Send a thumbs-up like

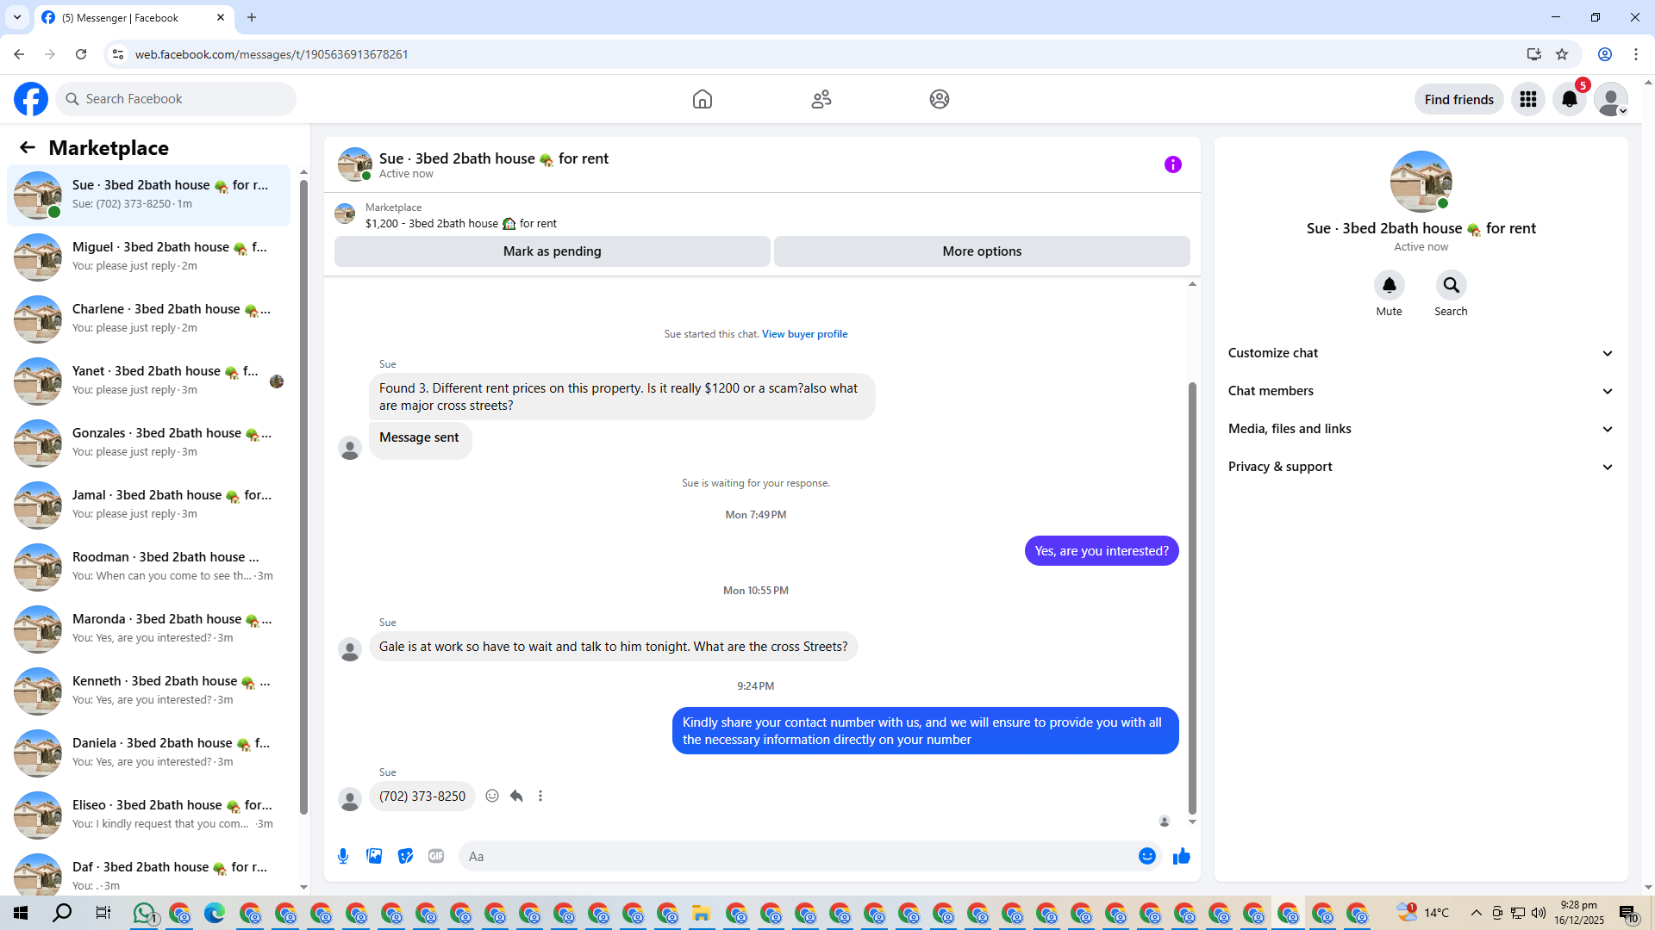1182,856
